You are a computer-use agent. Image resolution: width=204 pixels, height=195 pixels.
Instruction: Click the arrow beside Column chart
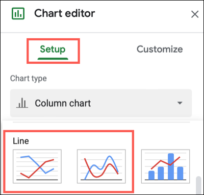(x=180, y=103)
